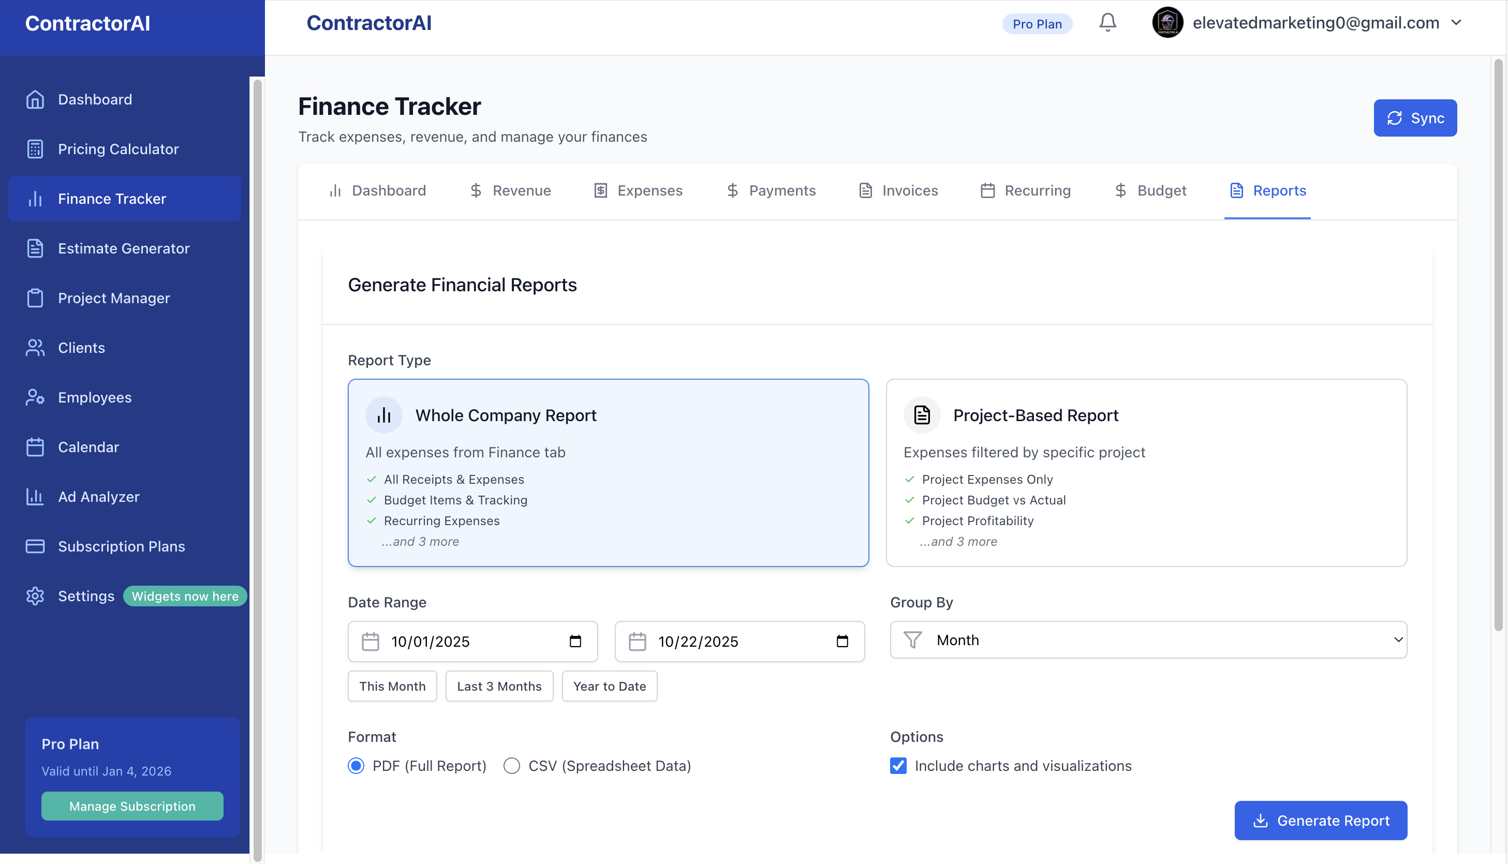1508x864 pixels.
Task: Click the Generate Report button
Action: click(1321, 820)
